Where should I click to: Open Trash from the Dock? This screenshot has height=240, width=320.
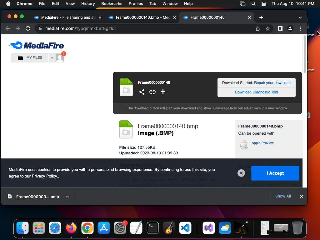coord(297,228)
